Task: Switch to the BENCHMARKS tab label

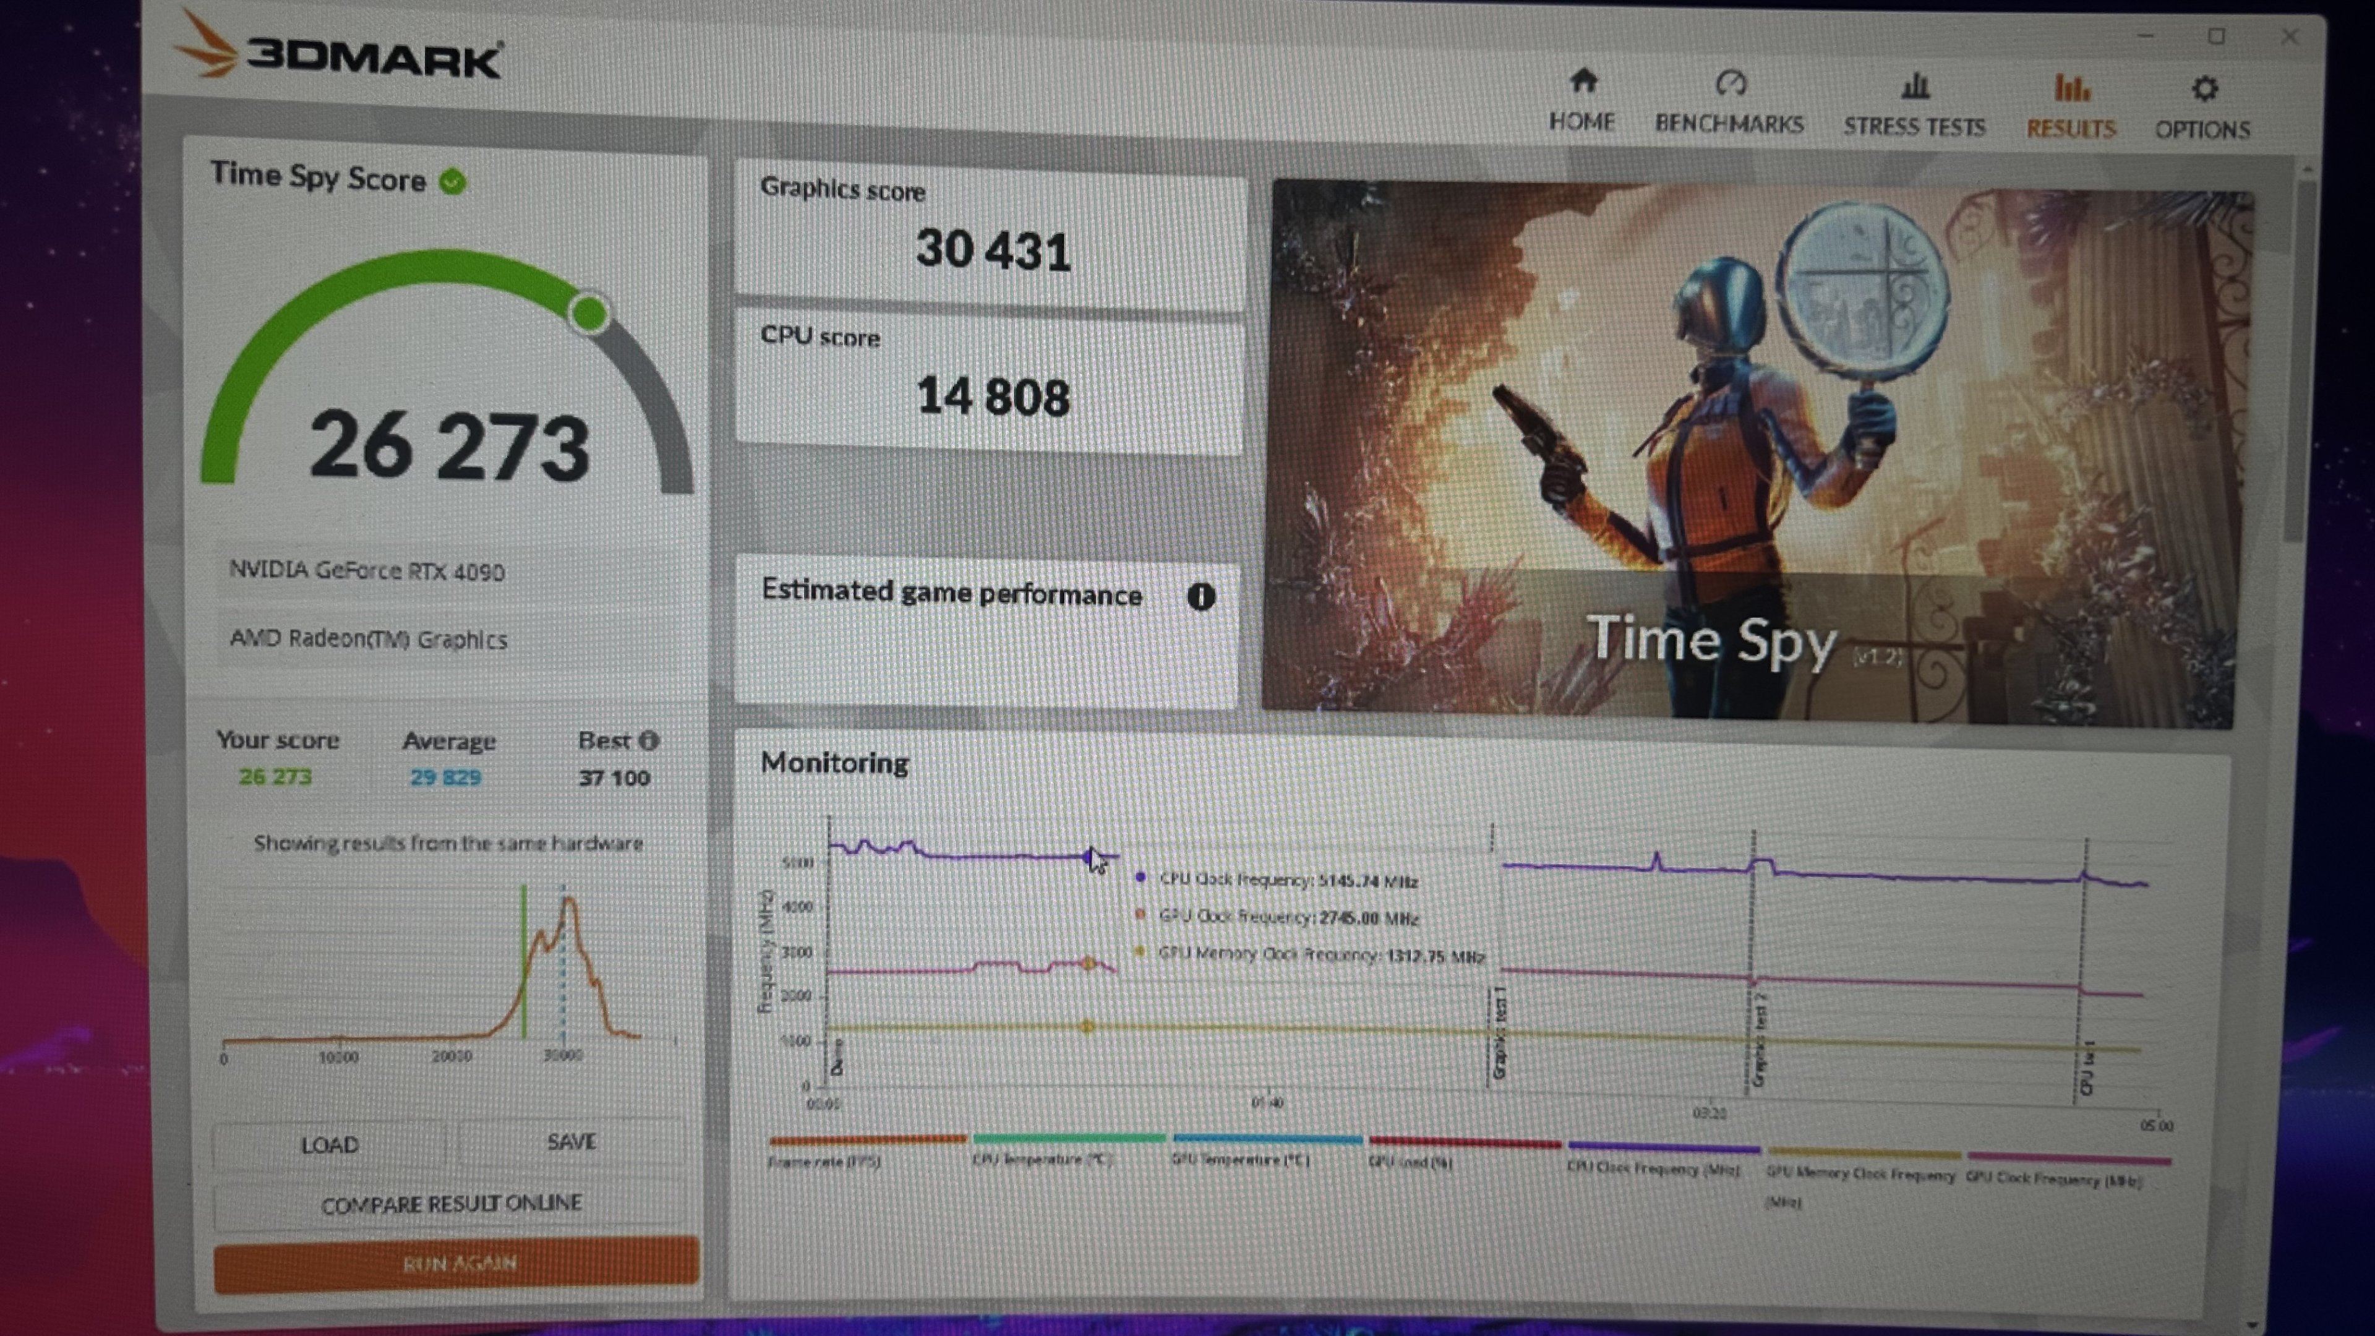Action: 1729,124
